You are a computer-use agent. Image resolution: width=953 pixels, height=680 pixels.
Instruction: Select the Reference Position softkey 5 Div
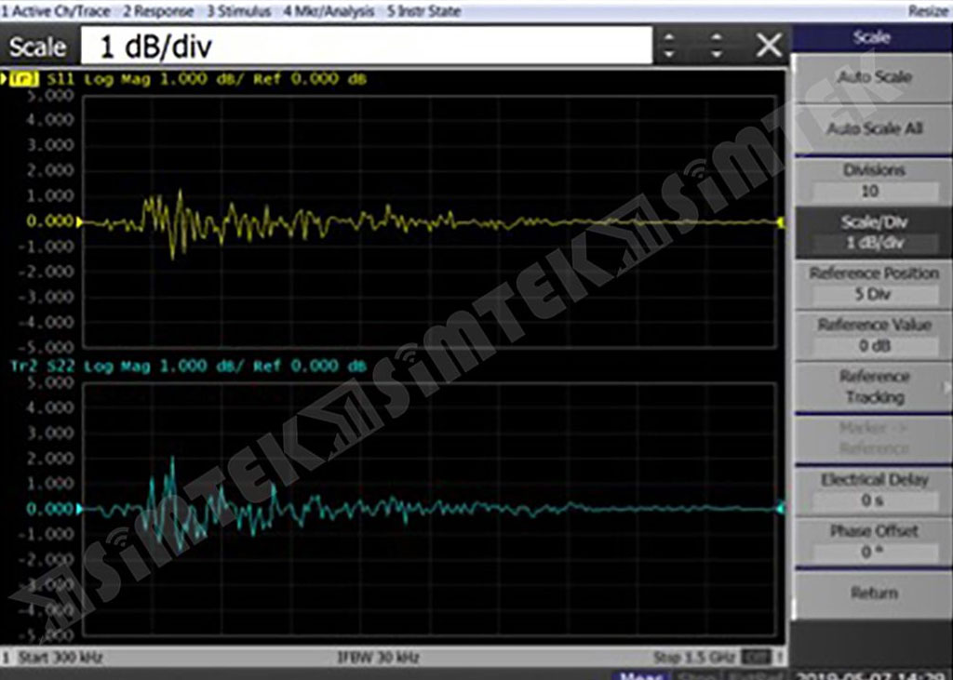(874, 284)
